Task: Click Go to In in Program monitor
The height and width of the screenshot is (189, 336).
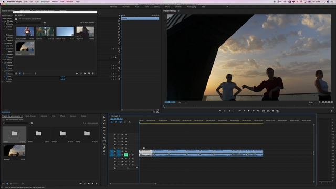Action: coord(239,111)
